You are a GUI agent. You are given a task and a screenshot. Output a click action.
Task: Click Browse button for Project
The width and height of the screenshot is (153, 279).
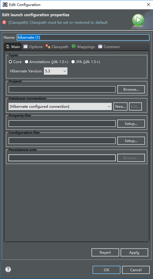pyautogui.click(x=131, y=89)
